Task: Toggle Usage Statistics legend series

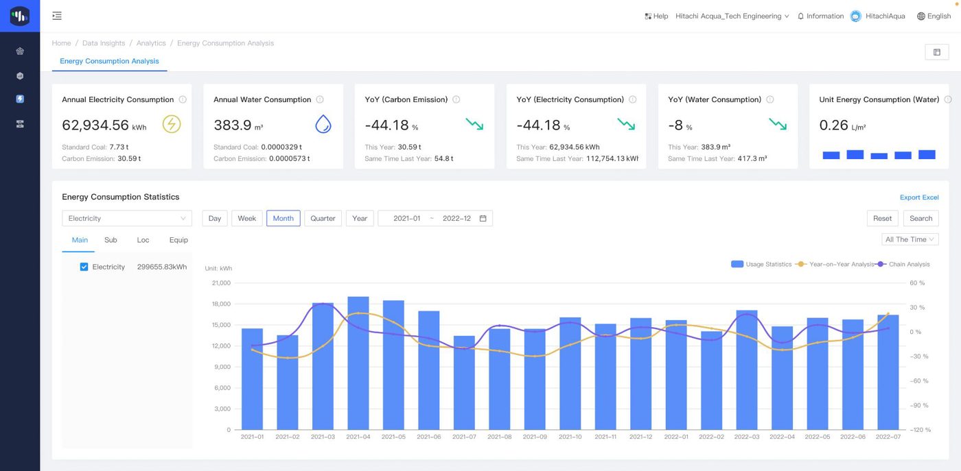Action: coord(761,264)
